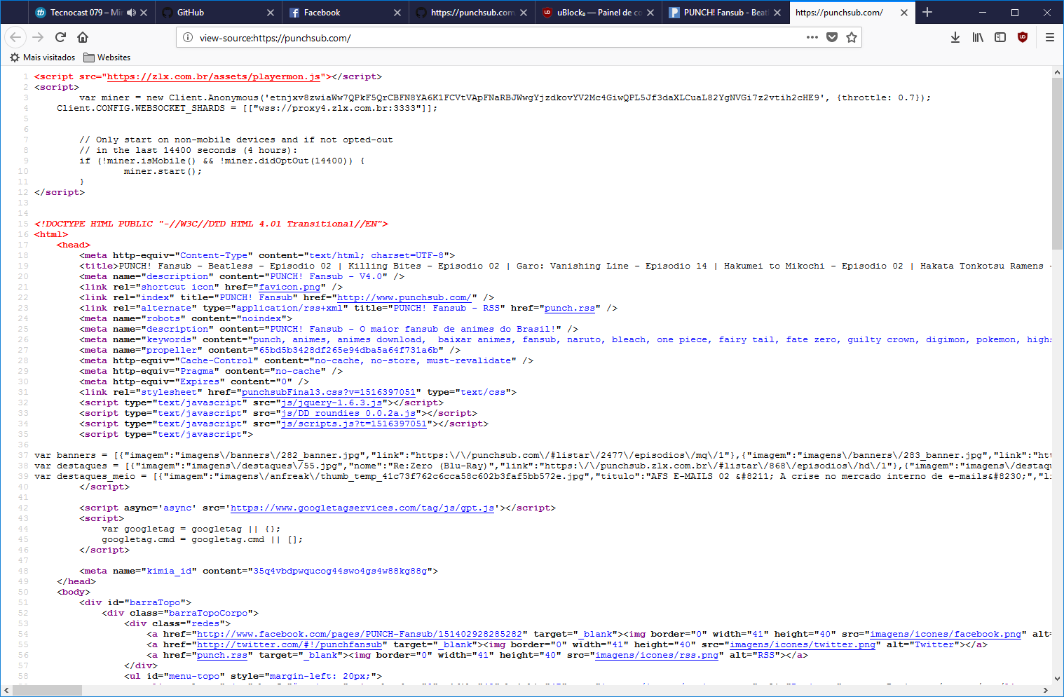
Task: Open the uBlock Origin extension icon
Action: pyautogui.click(x=1022, y=37)
